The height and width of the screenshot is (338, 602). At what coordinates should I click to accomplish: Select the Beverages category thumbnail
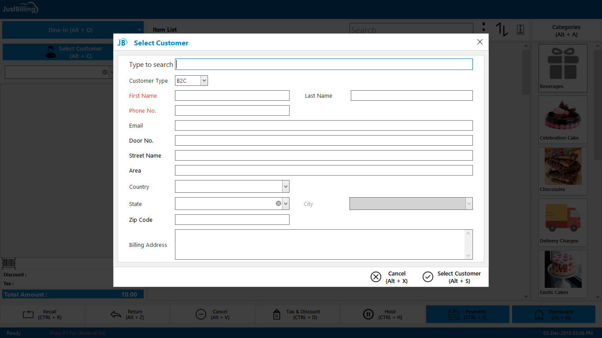point(563,67)
